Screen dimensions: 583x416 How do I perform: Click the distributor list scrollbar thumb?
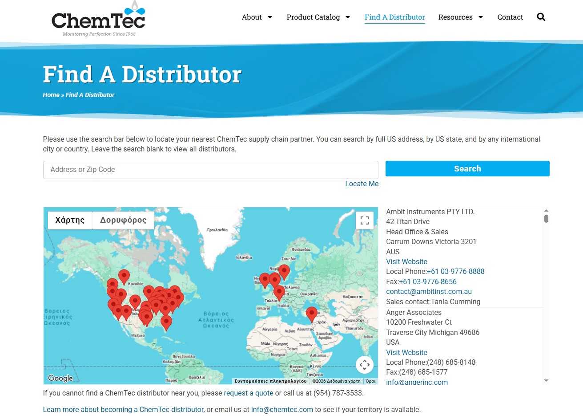[546, 219]
